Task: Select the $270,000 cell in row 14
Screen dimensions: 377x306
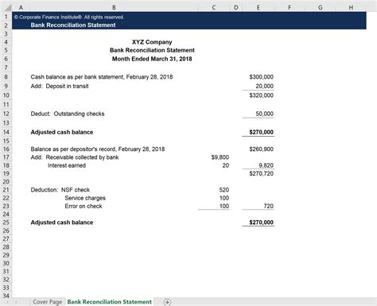Action: [261, 132]
